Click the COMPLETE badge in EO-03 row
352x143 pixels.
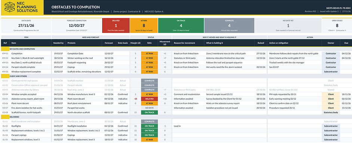[x=150, y=90]
